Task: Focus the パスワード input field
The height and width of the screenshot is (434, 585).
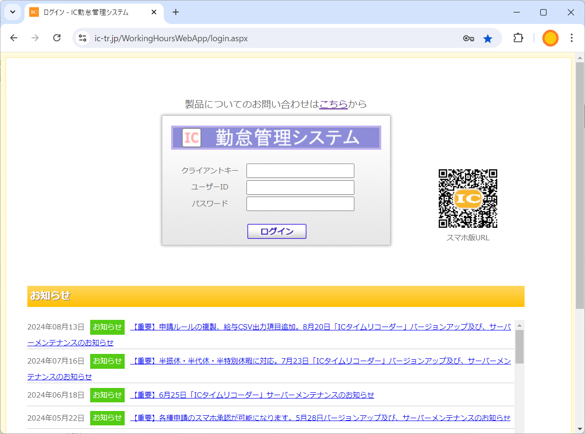Action: 300,204
